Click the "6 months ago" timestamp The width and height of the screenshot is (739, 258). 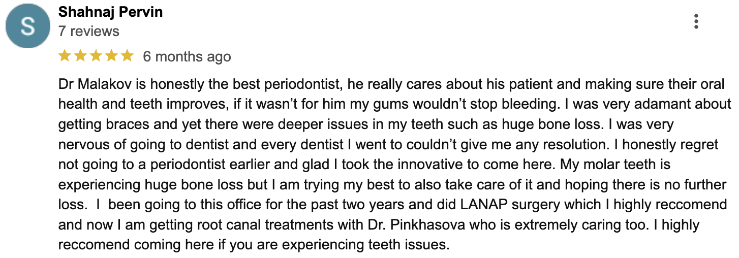pos(187,56)
